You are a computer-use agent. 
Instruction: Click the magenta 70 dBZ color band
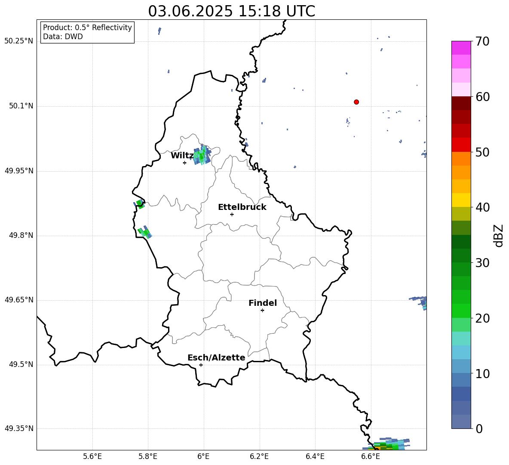pyautogui.click(x=461, y=48)
